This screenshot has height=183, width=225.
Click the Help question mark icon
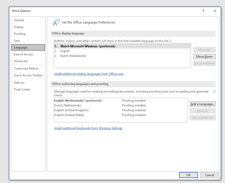pos(203,11)
